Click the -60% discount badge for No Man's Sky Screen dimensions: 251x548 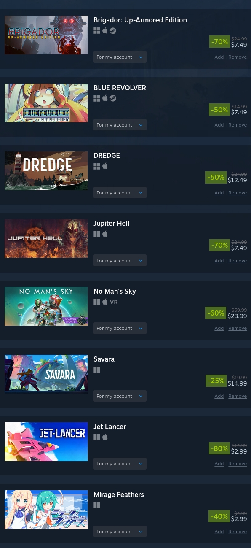tap(216, 313)
